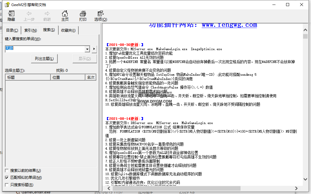Click the line '11. 优化几处引擎细节'
Viewport: 311px width, 194px height.
(x=123, y=178)
